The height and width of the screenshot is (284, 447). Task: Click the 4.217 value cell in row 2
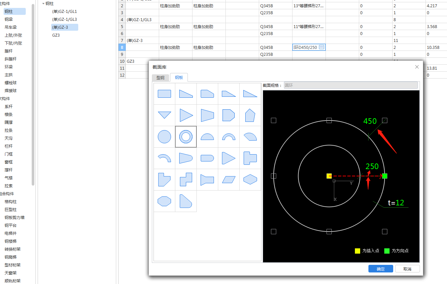[436, 6]
